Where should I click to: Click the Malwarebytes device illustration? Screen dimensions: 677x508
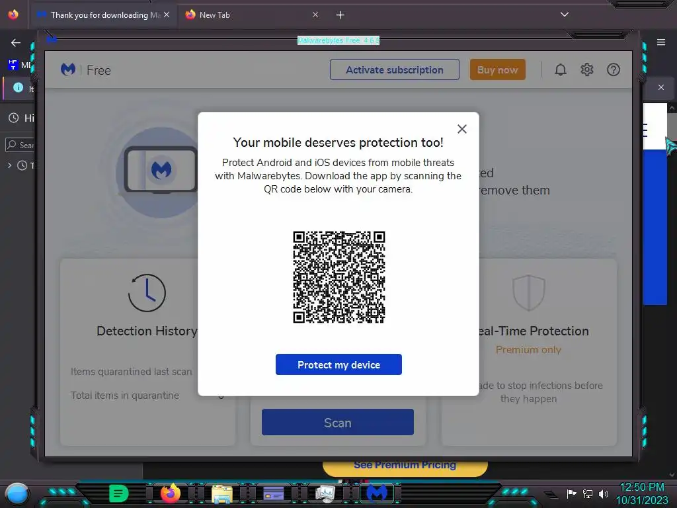[x=161, y=170]
